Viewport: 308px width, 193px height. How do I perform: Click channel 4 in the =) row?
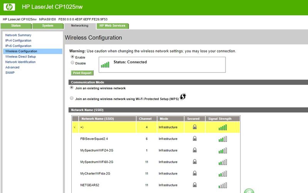point(146,127)
